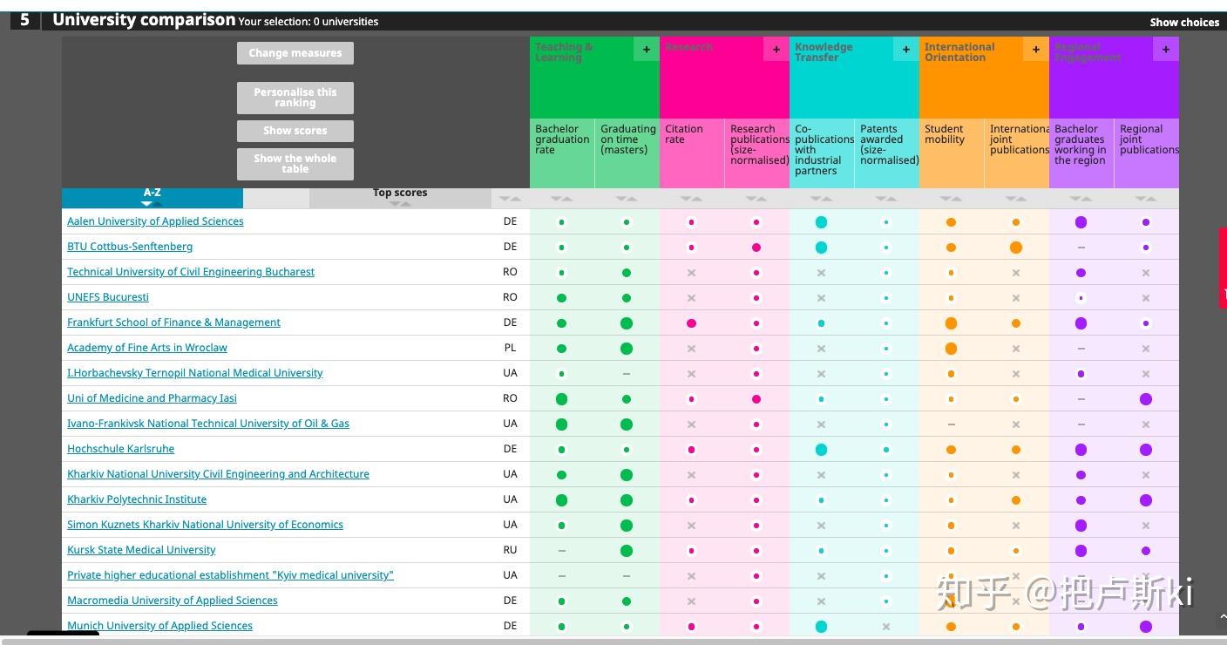Viewport: 1227px width, 645px height.
Task: Expand Research measures with plus icon
Action: point(776,50)
